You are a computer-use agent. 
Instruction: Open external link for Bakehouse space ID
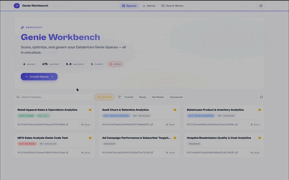click(x=237, y=125)
